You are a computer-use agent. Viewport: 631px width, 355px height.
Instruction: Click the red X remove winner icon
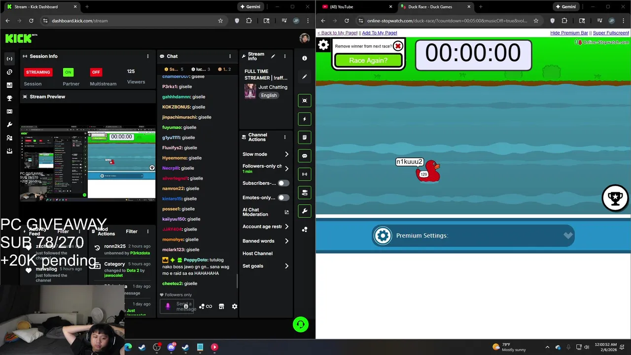pos(398,46)
